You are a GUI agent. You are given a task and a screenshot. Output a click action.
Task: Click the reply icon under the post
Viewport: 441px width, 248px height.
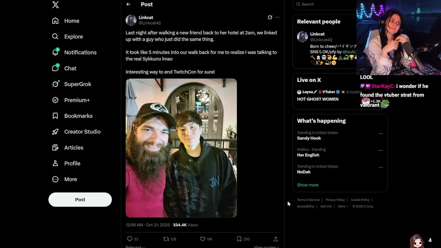pos(130,239)
